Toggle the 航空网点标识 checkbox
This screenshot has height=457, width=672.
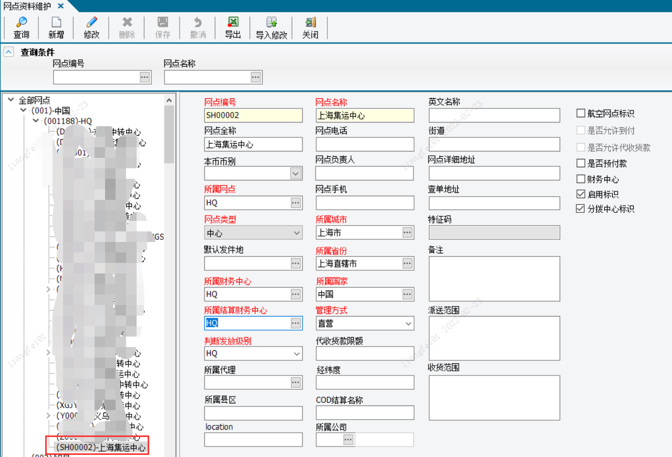coord(581,113)
